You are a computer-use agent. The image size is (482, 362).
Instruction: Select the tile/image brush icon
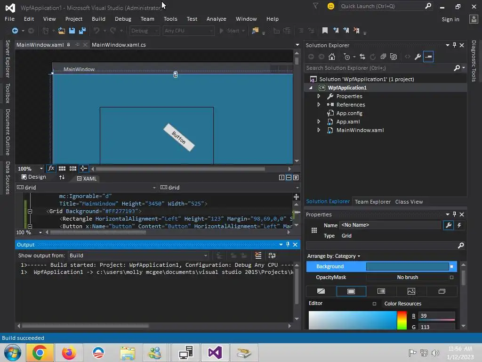[411, 291]
